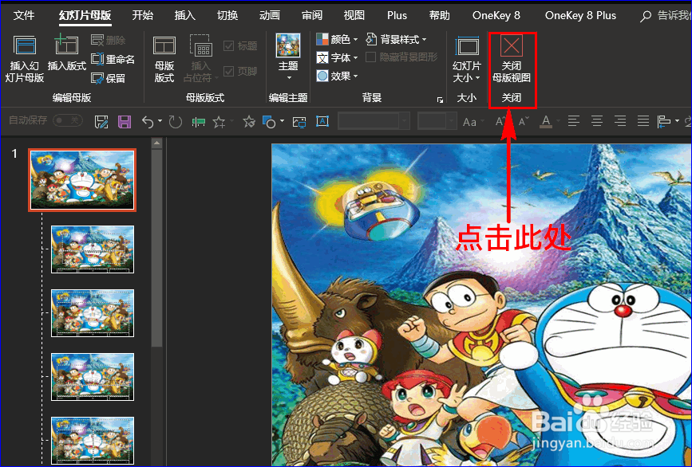Open the Effects dropdown

[337, 76]
